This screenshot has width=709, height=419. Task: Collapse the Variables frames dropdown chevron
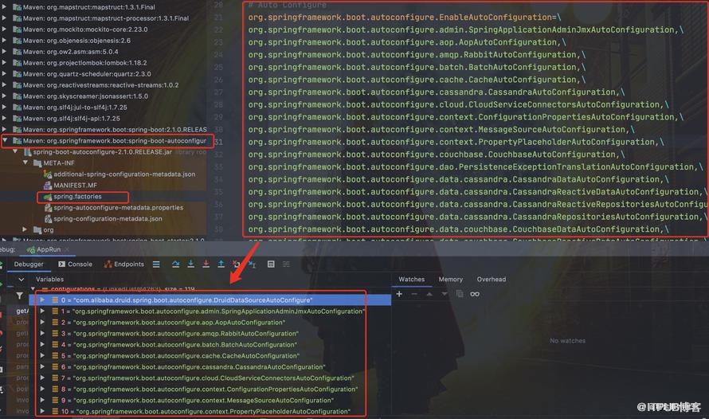[21, 280]
